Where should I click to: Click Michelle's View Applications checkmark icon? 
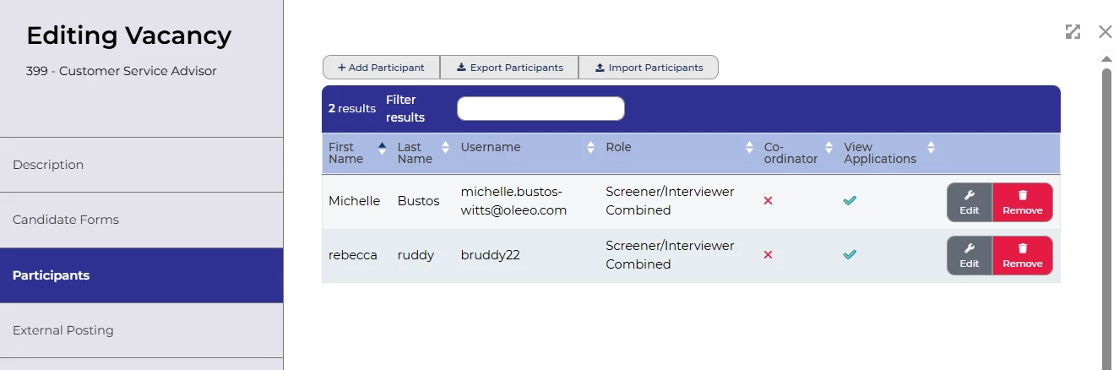tap(850, 201)
